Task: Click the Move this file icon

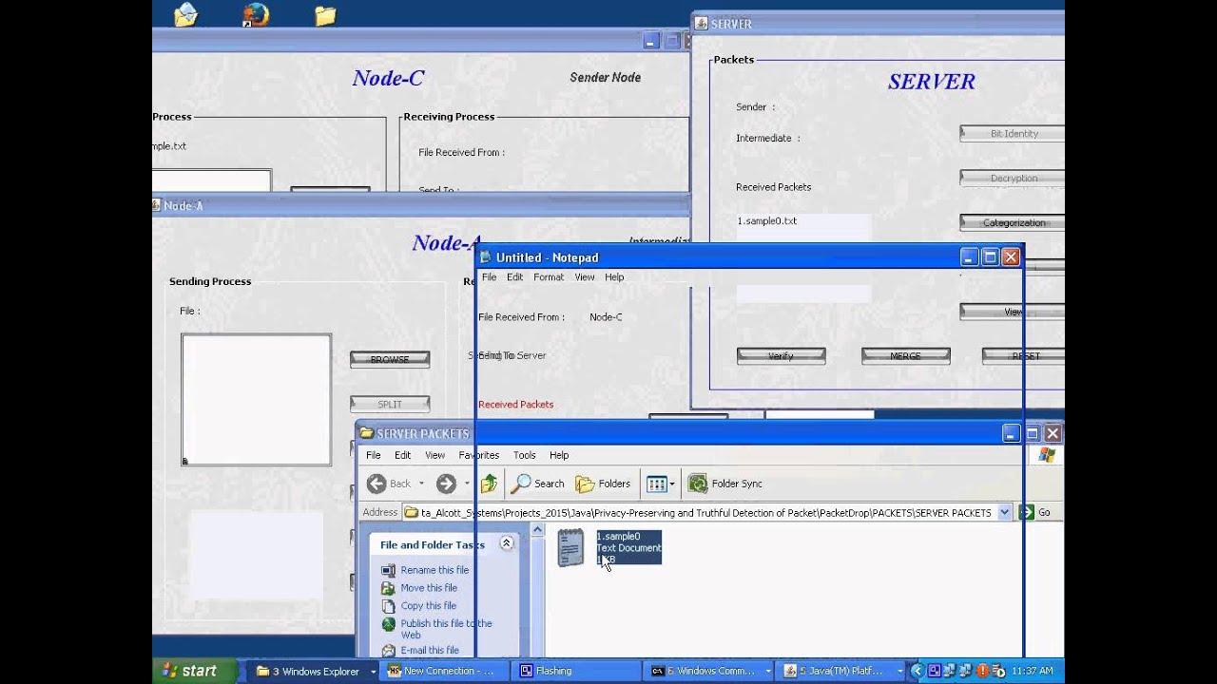Action: tap(388, 588)
